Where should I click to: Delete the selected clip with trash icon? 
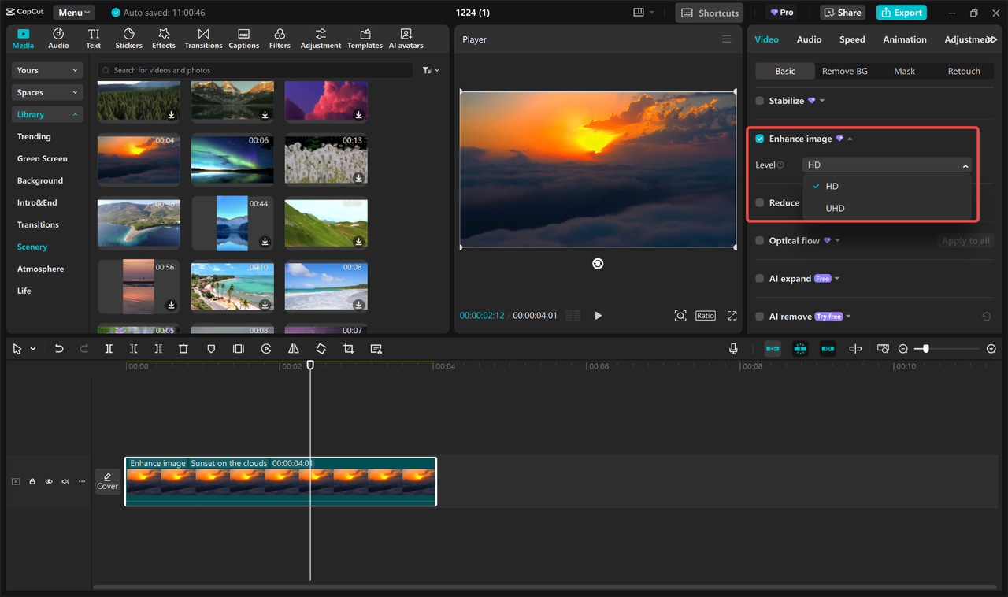point(183,349)
